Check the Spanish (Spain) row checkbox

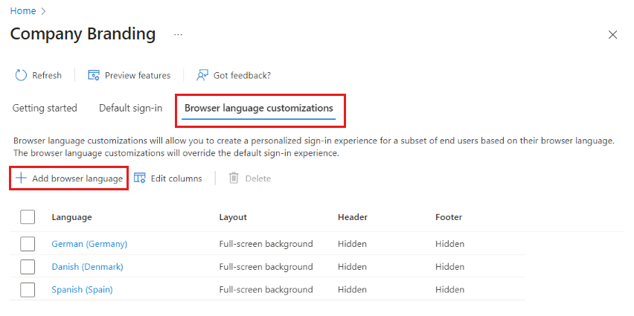[28, 290]
